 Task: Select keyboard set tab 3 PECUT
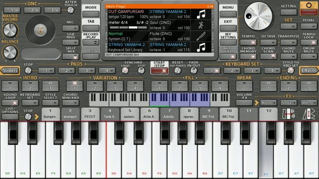(90, 114)
